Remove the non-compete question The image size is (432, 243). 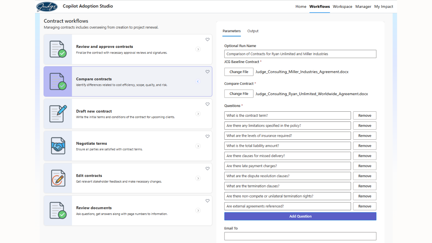[x=365, y=196]
